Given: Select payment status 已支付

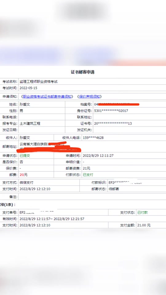Looking at the screenshot, I should pos(88,175).
